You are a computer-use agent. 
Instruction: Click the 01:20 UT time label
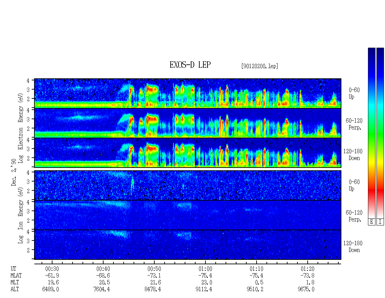click(x=307, y=269)
